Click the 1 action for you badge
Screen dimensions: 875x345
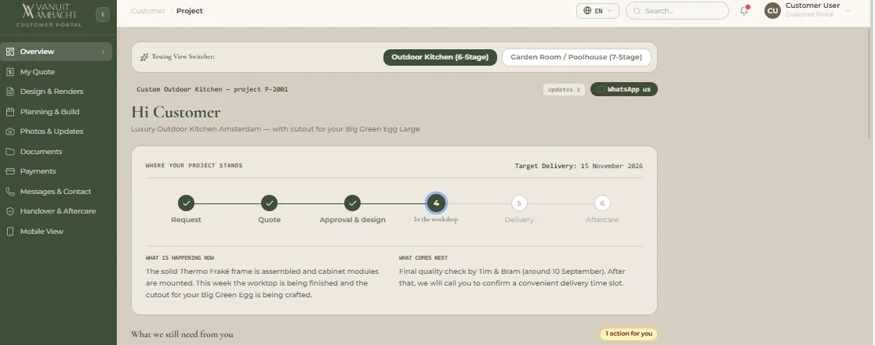click(x=628, y=334)
